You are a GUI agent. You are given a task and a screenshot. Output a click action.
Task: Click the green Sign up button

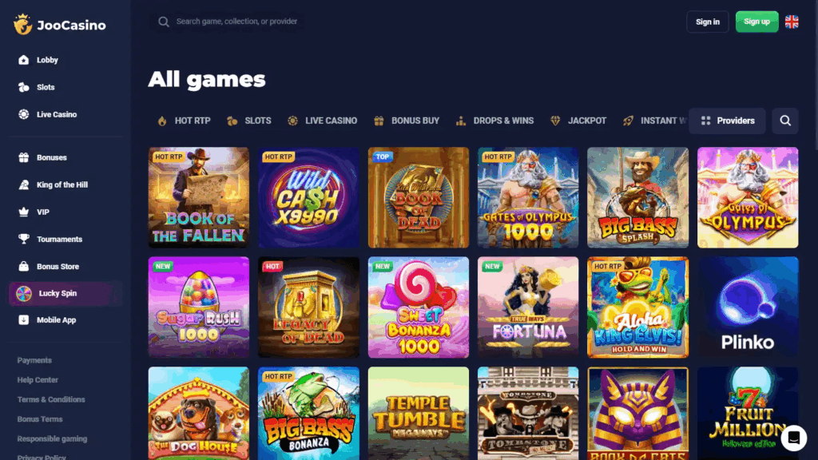click(x=757, y=22)
